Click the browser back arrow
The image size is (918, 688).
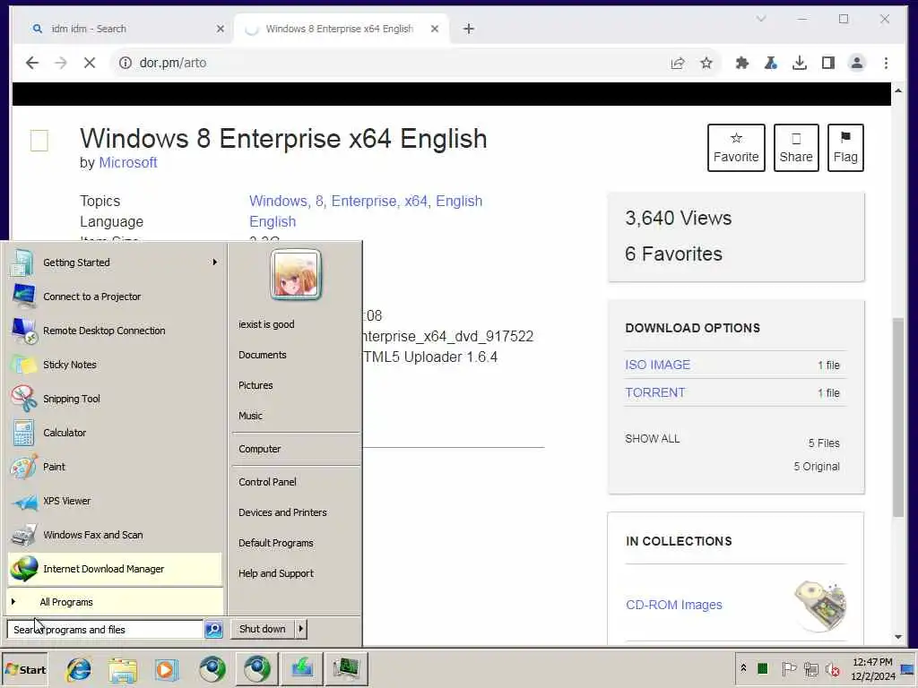[x=31, y=63]
